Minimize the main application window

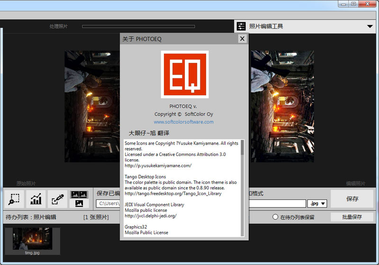[x=343, y=4]
